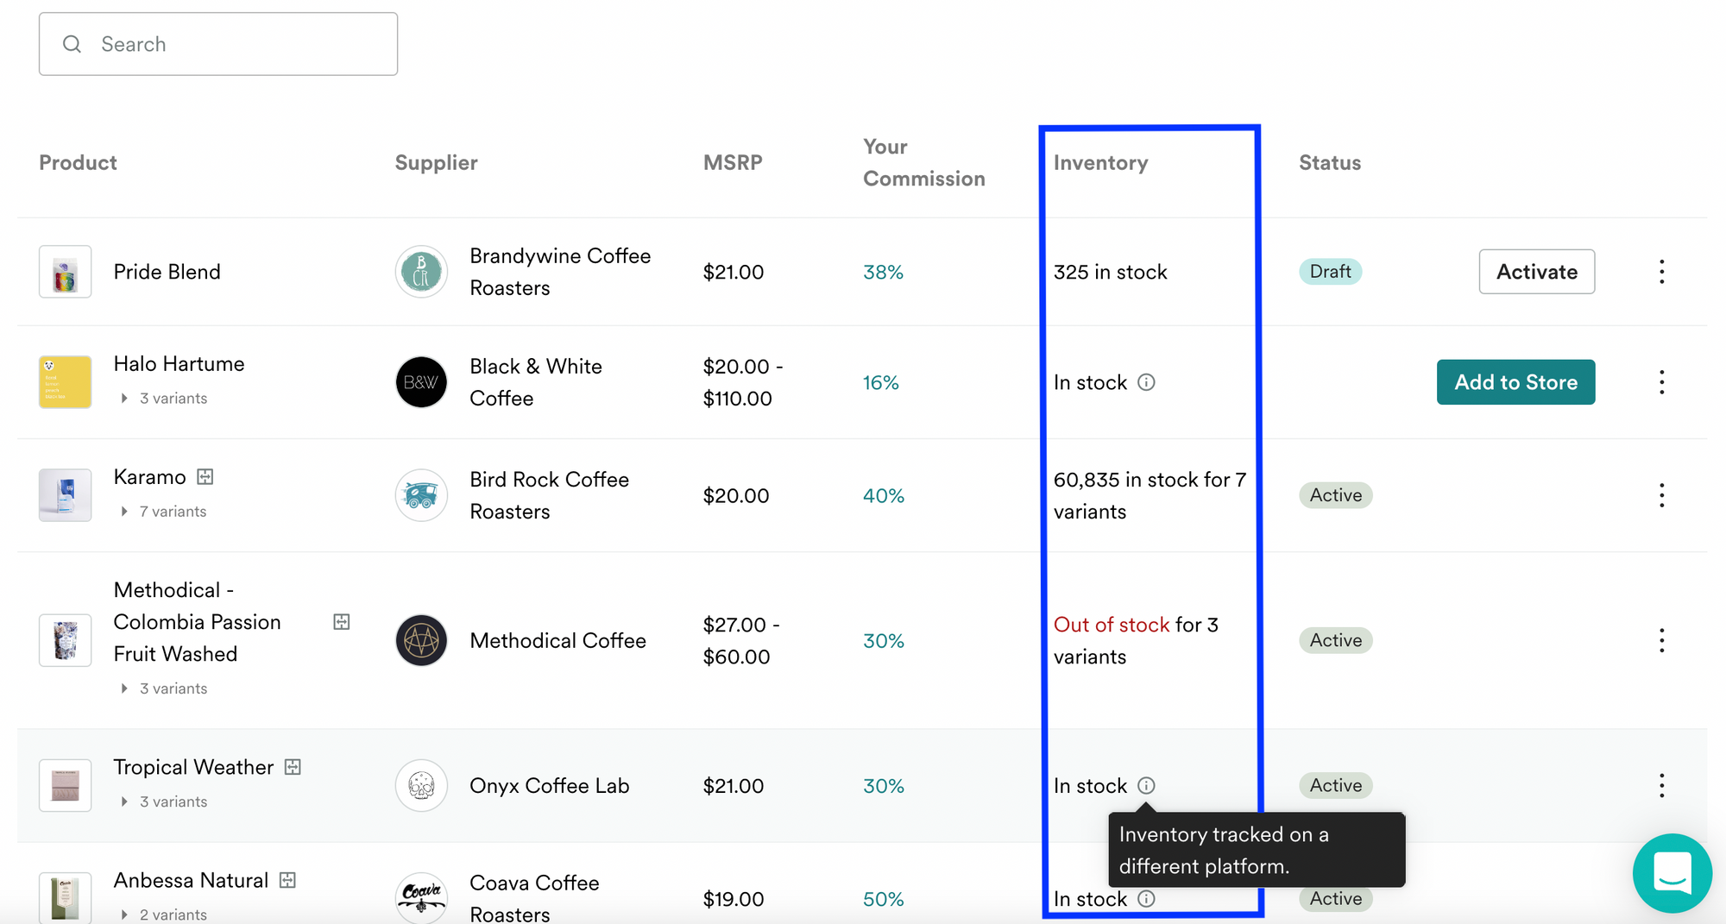Click info icon beside Halo Hartume In stock

pos(1146,382)
